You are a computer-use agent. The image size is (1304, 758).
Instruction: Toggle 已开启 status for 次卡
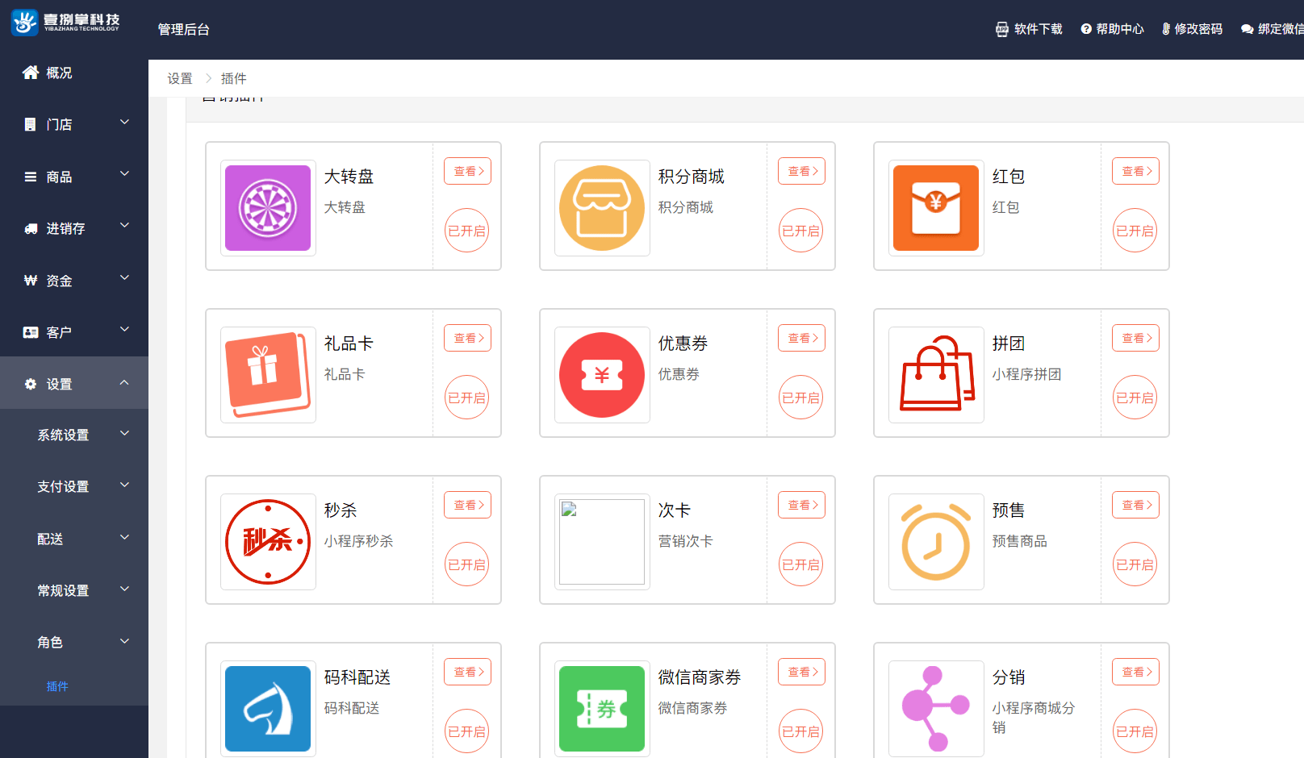(801, 564)
